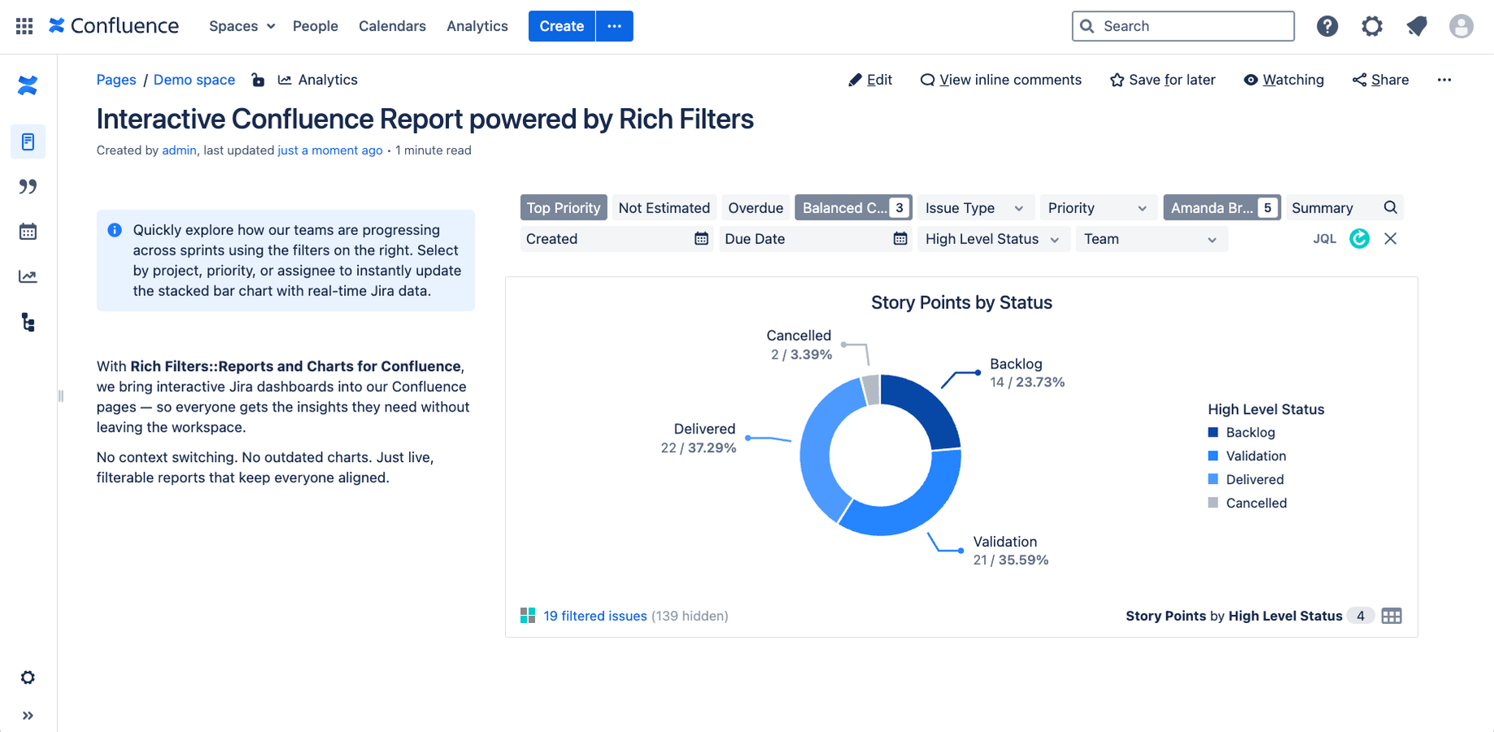The image size is (1494, 732).
Task: Toggle the JQL filter mode
Action: point(1325,238)
